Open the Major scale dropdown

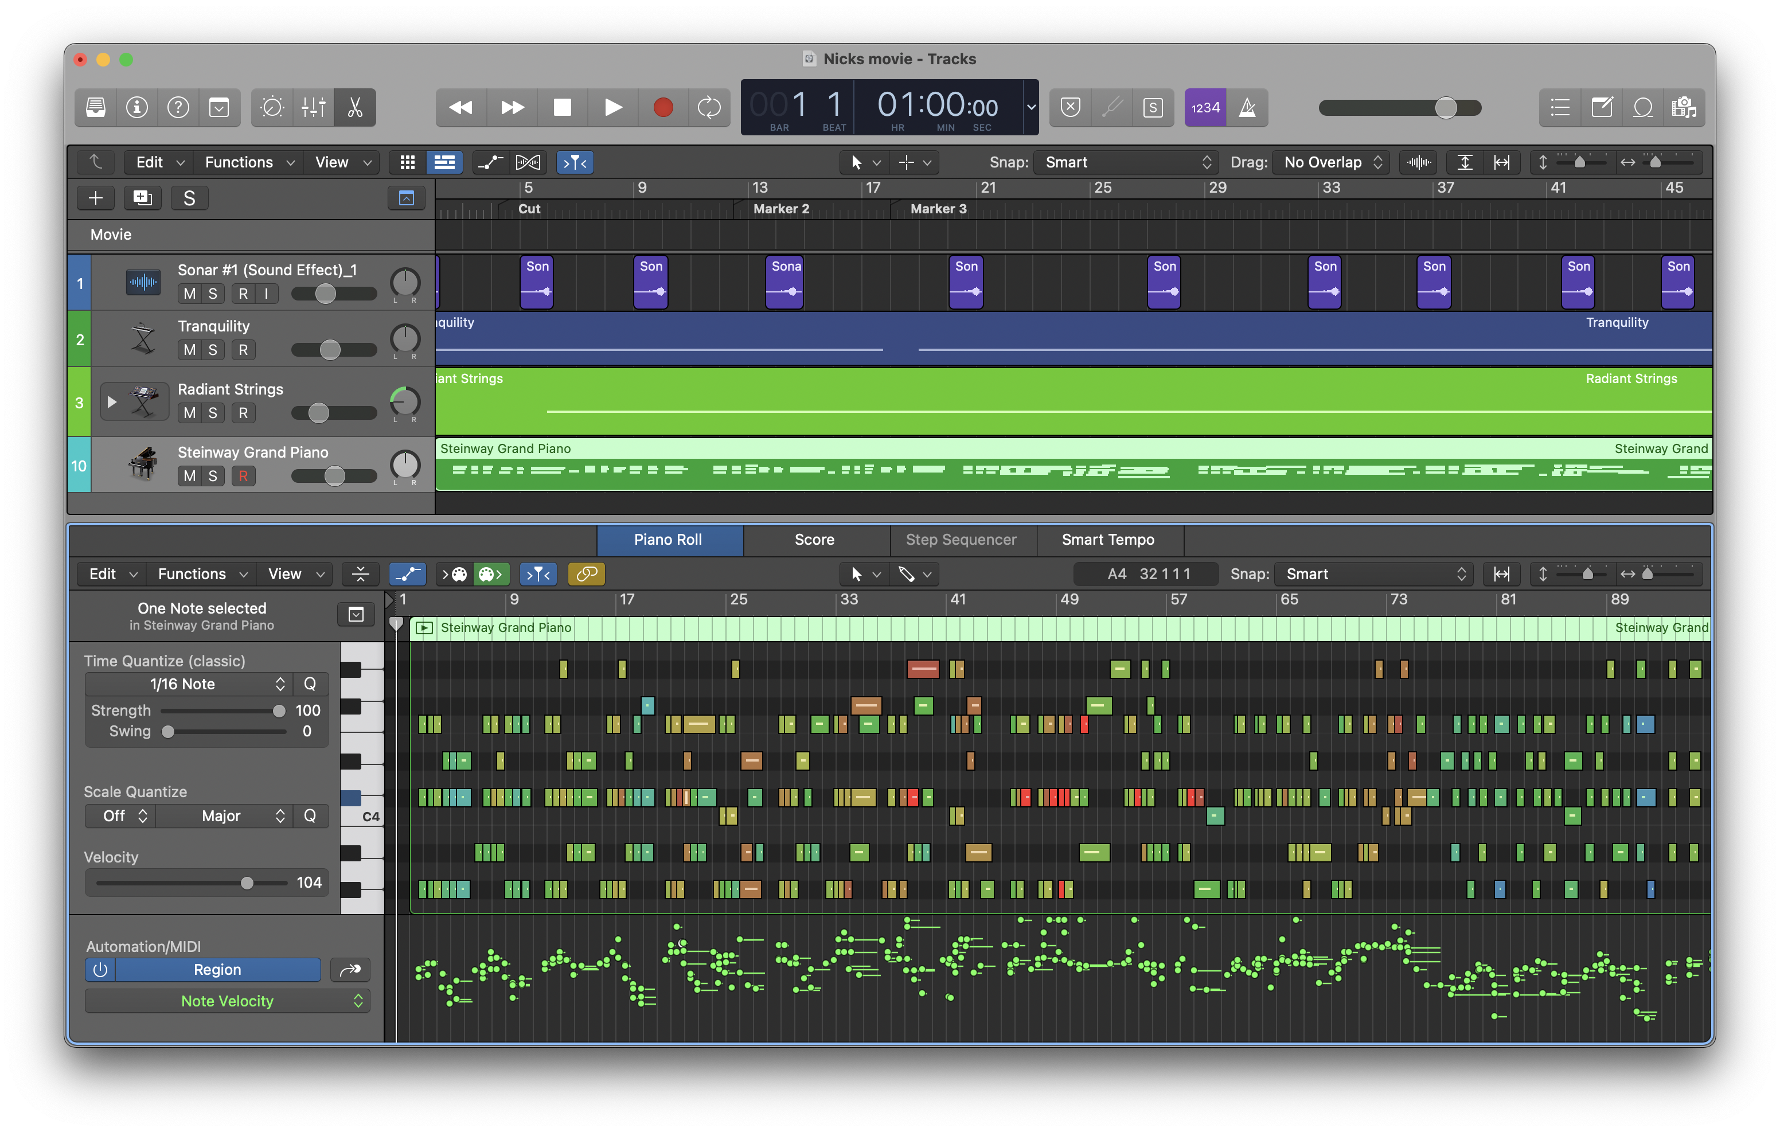tap(224, 816)
